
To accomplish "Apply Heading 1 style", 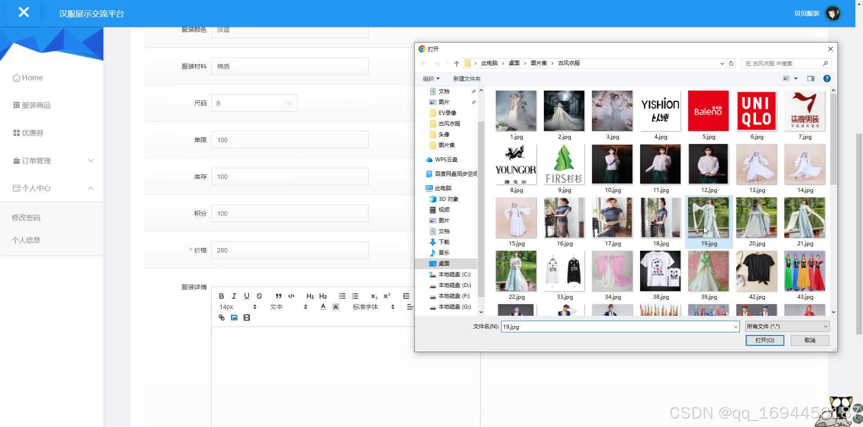I will pos(310,296).
